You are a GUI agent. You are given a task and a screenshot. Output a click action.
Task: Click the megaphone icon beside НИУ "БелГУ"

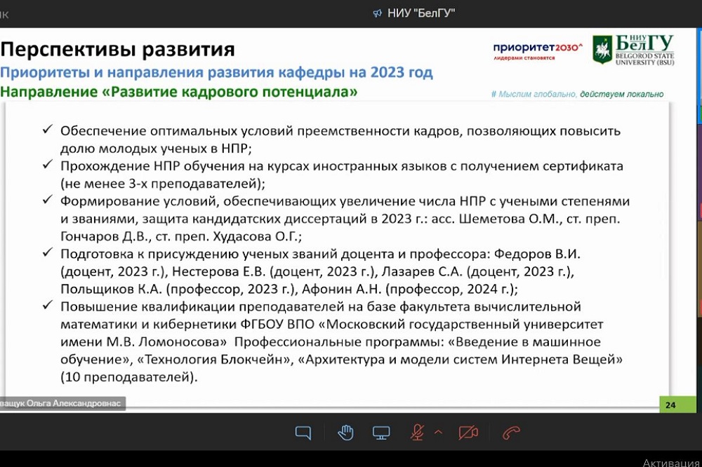[x=377, y=13]
